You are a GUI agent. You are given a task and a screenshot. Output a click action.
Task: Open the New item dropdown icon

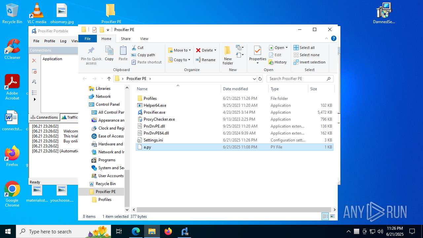[240, 48]
